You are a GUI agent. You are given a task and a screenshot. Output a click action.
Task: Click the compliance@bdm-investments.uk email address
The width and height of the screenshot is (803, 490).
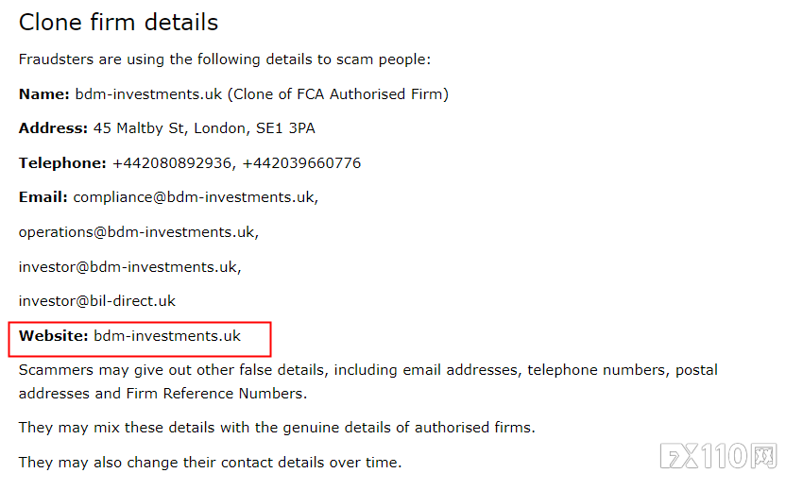[x=196, y=197]
